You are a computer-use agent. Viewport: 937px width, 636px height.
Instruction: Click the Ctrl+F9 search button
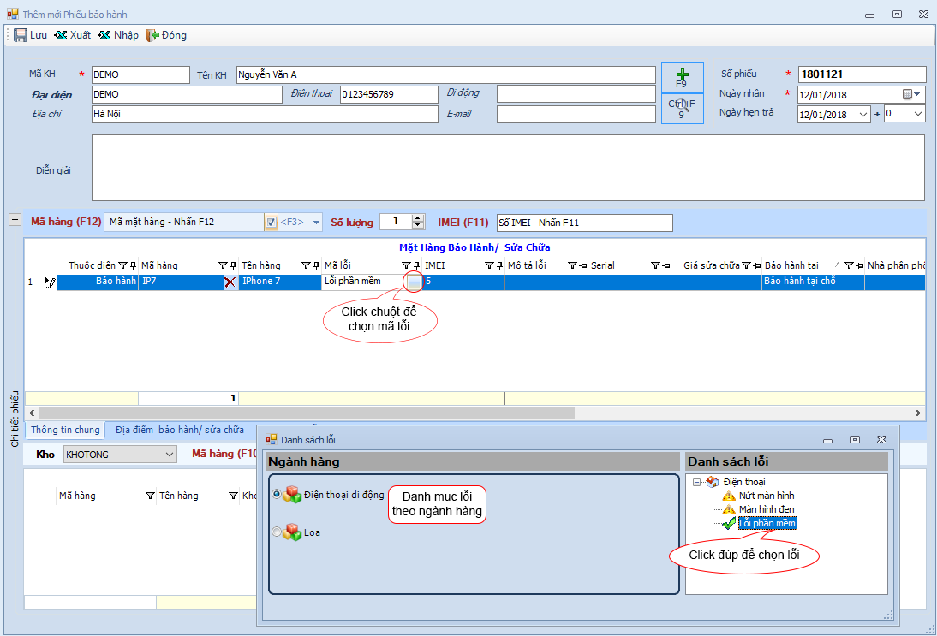(682, 109)
